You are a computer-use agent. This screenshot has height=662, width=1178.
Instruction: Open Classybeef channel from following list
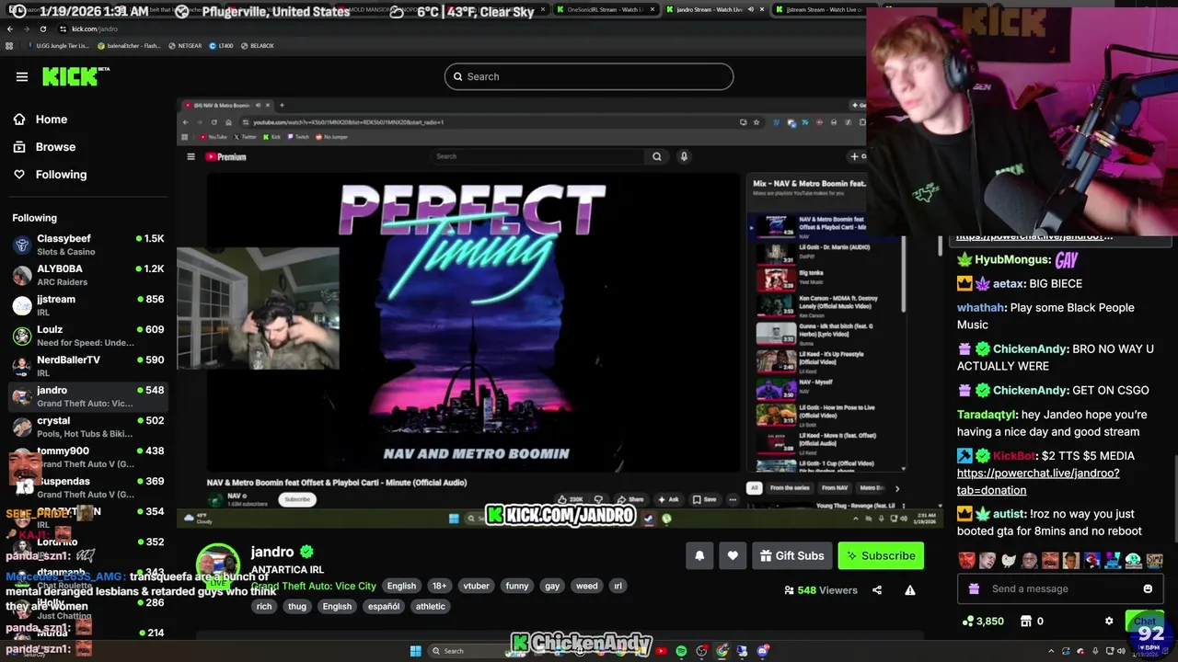point(87,245)
